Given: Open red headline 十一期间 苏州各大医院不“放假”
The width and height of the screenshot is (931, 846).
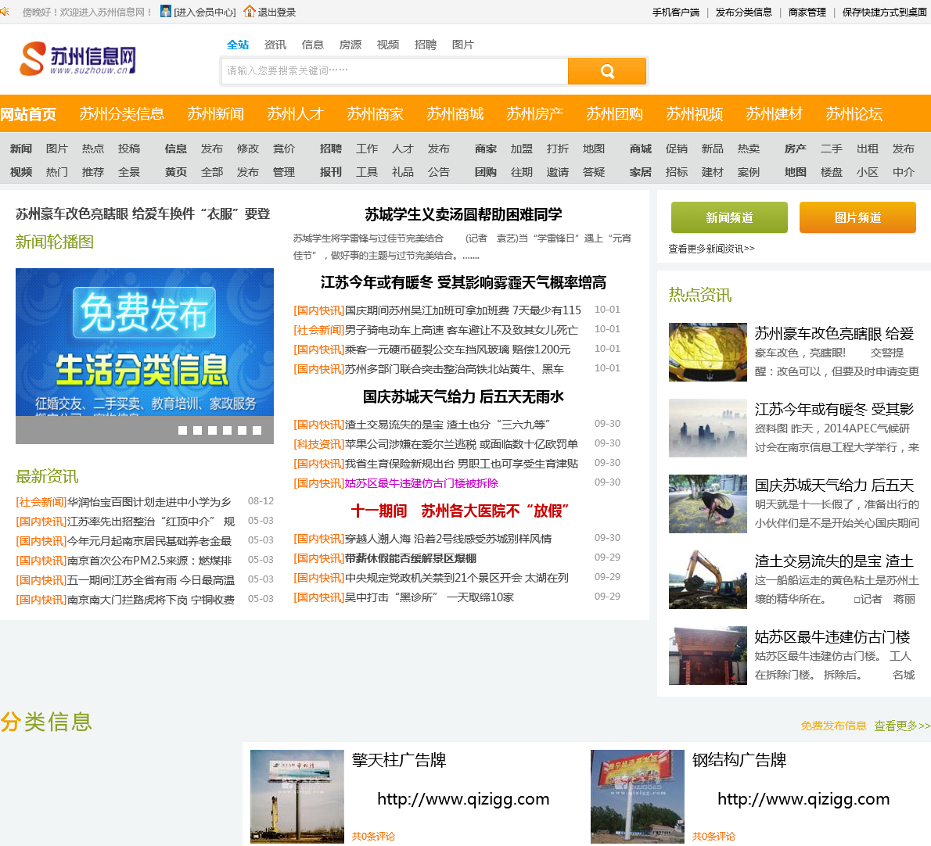Looking at the screenshot, I should click(460, 511).
